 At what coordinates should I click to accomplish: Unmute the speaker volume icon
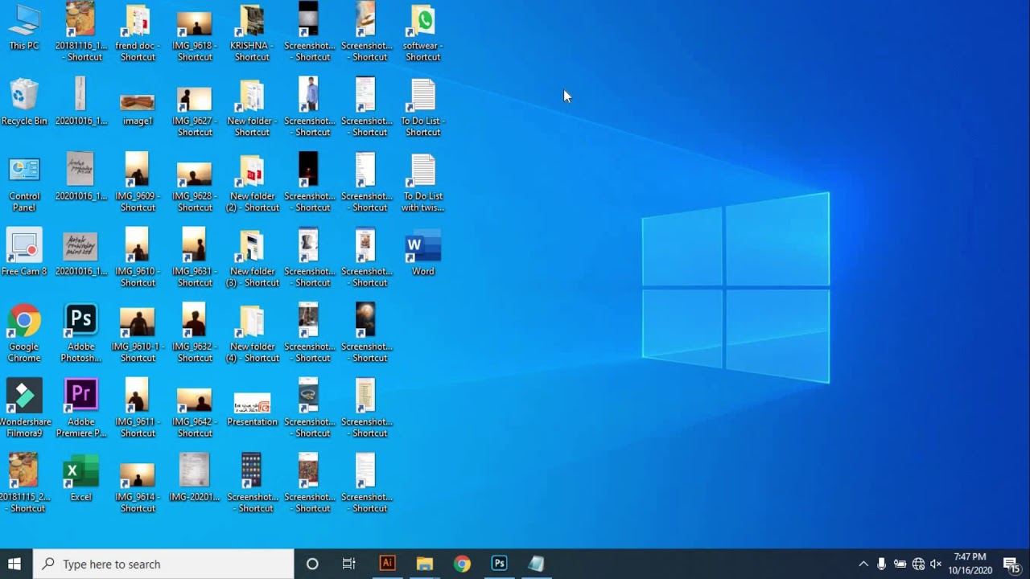(935, 564)
